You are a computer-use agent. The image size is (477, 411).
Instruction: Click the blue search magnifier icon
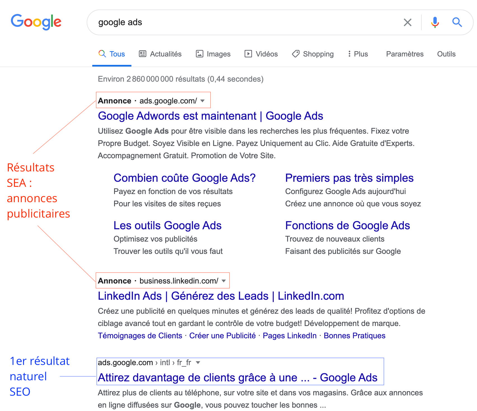(457, 22)
